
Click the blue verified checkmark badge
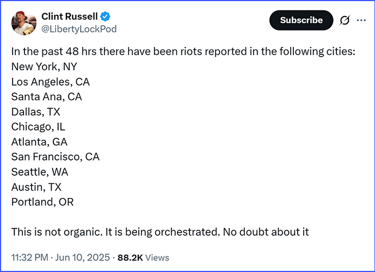tap(105, 16)
